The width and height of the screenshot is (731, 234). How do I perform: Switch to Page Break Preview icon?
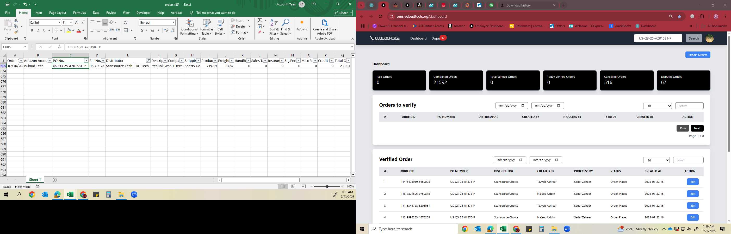pos(304,186)
